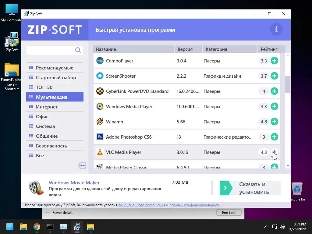This screenshot has width=312, height=234.
Task: Open the FunnyExplorer.exe shortcut on desktop
Action: coord(11,77)
